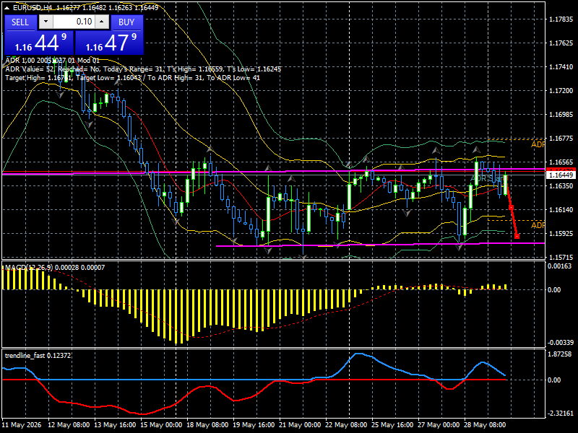This screenshot has width=578, height=433.
Task: Select the upper orange ADR high label
Action: coord(538,145)
